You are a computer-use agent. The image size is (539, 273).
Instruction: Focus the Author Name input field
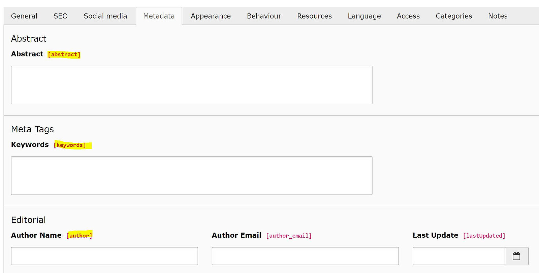104,256
